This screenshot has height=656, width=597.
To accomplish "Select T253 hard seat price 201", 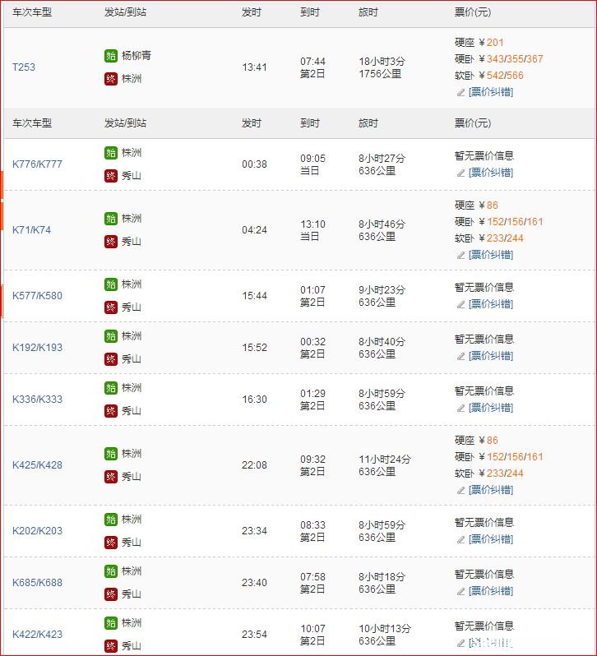I will point(495,42).
